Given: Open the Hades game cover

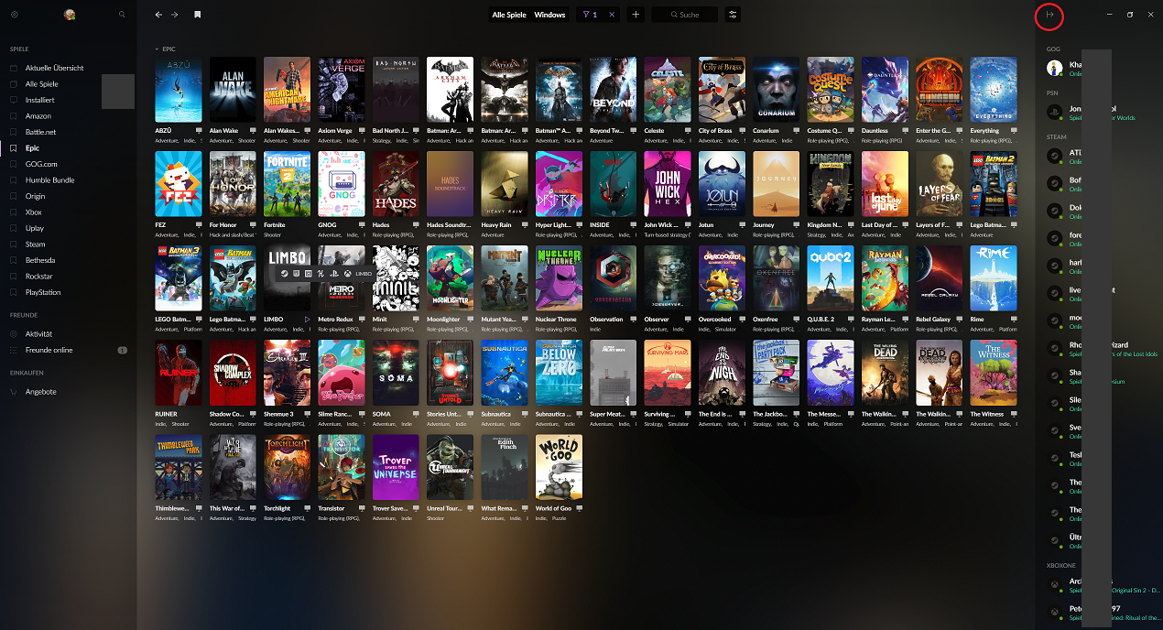Looking at the screenshot, I should 396,184.
